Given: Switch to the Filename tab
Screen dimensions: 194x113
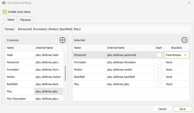Looking at the screenshot, I should click(x=25, y=20).
